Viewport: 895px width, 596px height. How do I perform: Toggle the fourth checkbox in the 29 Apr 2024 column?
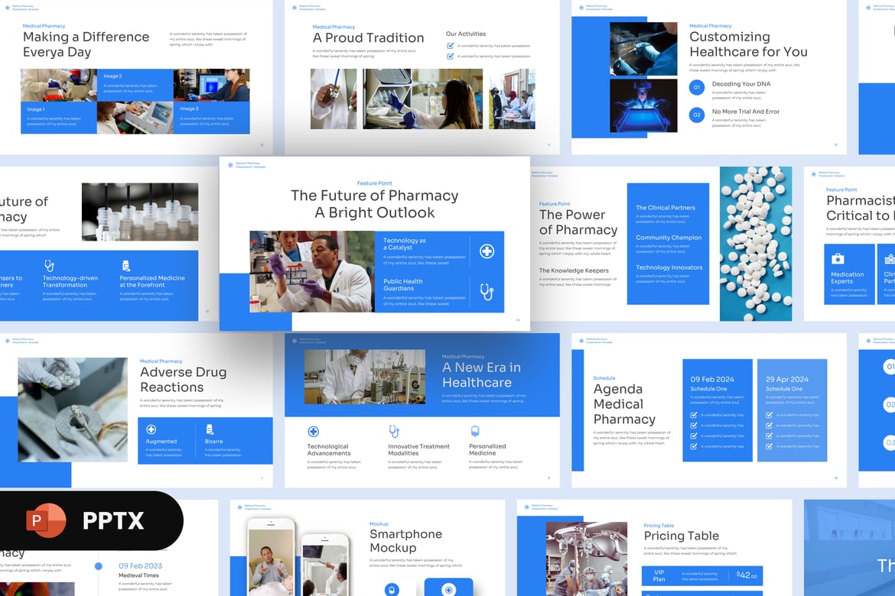point(769,446)
